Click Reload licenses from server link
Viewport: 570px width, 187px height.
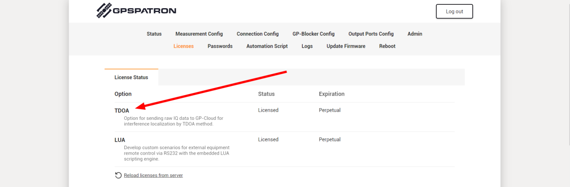click(x=153, y=175)
